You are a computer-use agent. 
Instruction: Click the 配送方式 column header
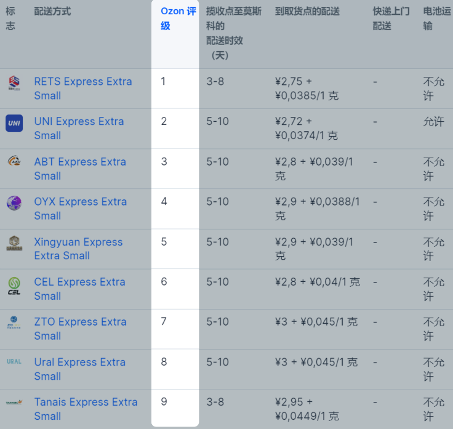click(52, 11)
